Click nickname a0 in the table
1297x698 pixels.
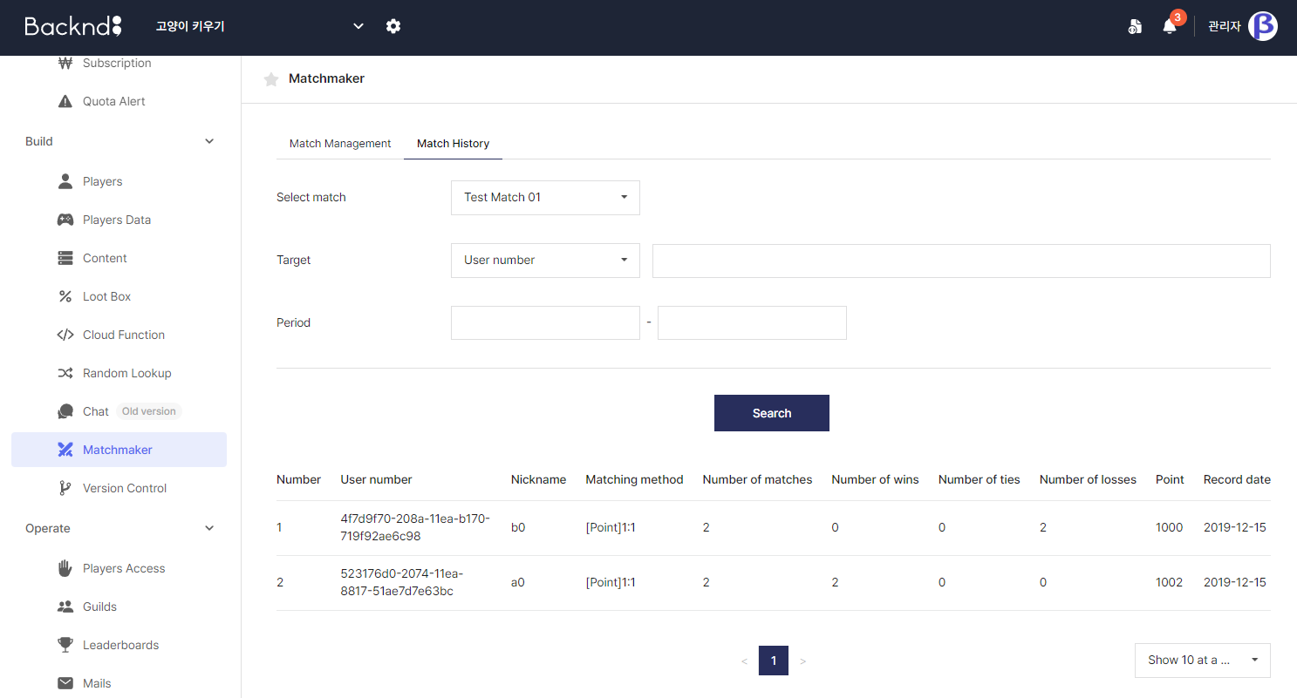pos(518,582)
